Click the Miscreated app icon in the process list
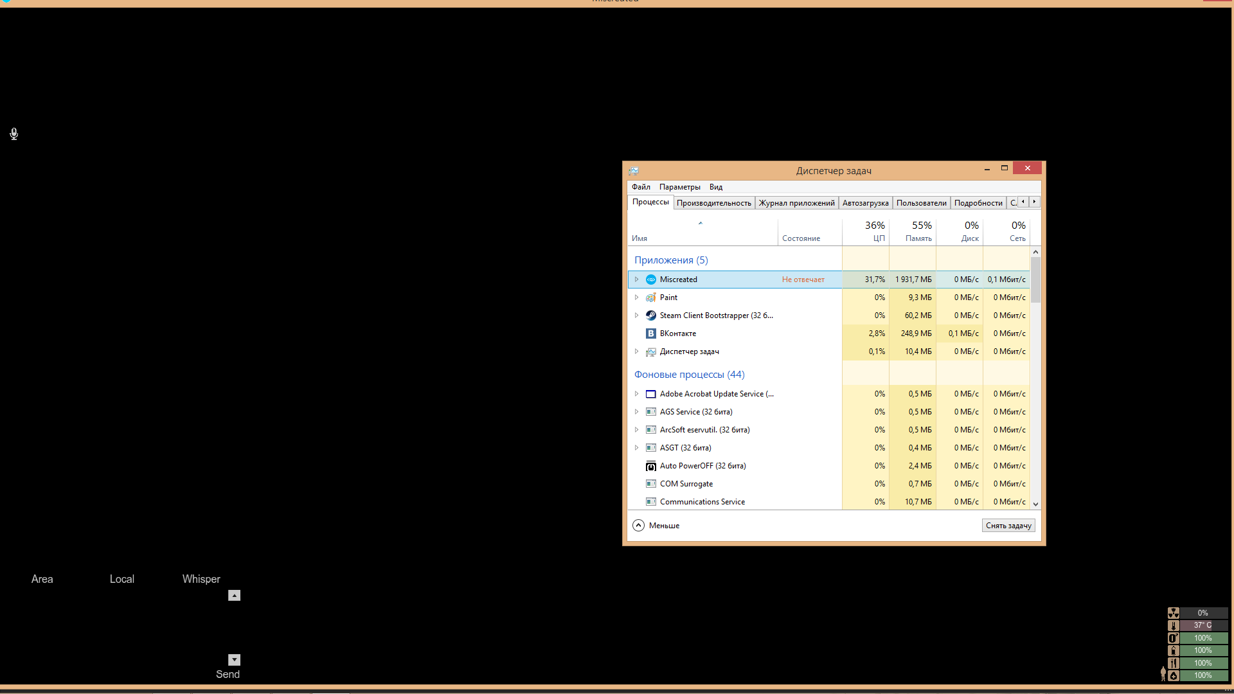Screen dimensions: 1234x694 coord(650,280)
